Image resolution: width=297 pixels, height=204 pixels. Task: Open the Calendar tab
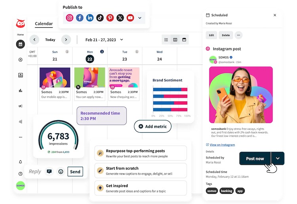tap(44, 24)
